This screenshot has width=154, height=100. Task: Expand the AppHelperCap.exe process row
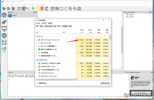tap(36, 73)
